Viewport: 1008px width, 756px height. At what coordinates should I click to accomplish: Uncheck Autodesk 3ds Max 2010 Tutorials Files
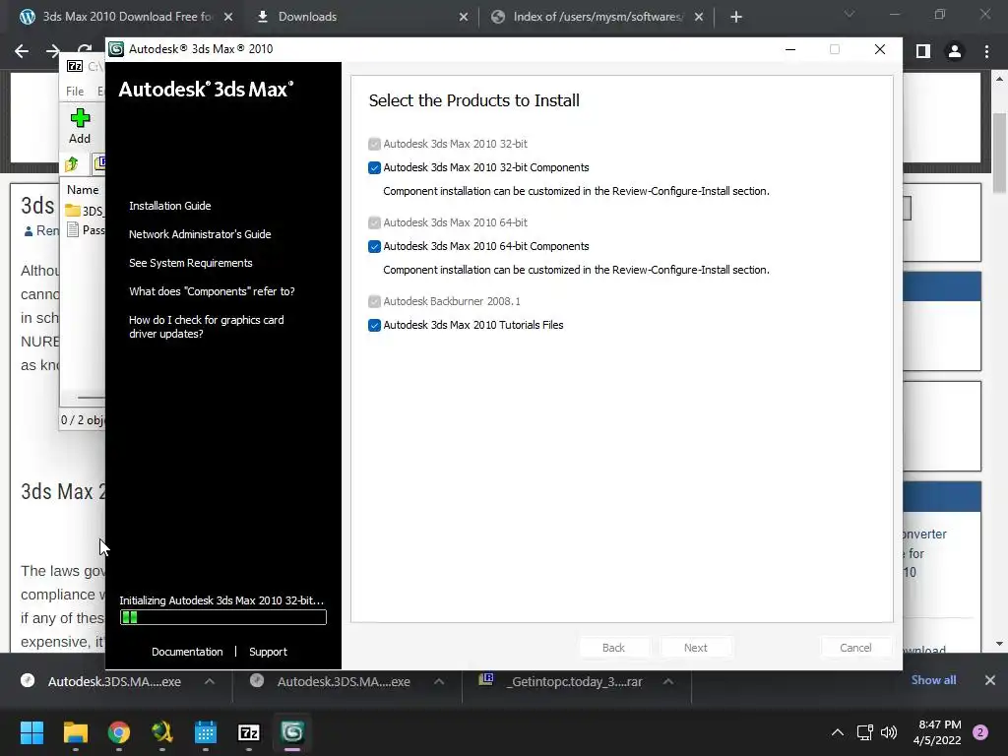[x=374, y=325]
